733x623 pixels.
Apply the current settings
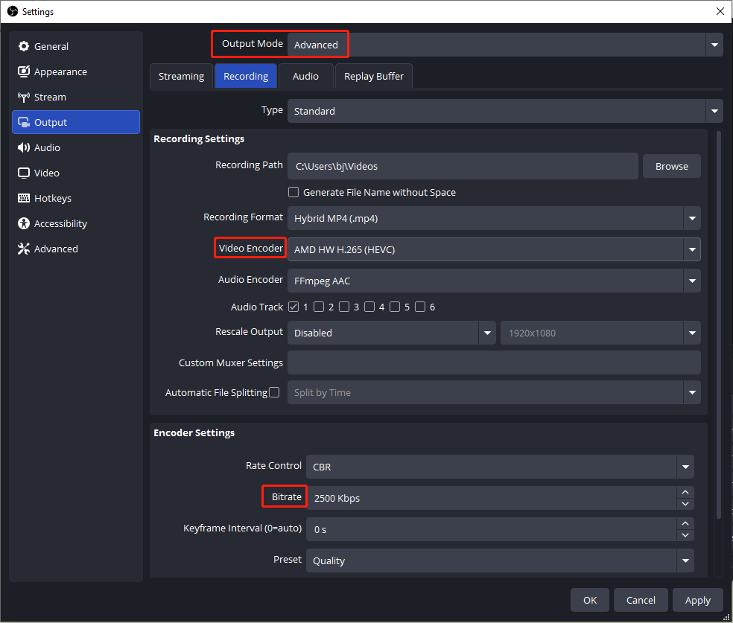pos(697,600)
